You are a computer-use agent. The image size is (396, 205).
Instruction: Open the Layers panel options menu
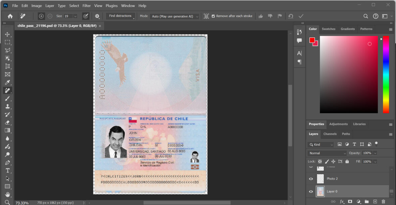(x=391, y=134)
